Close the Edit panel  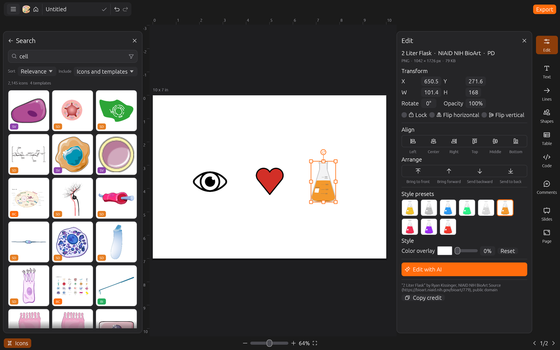coord(524,41)
